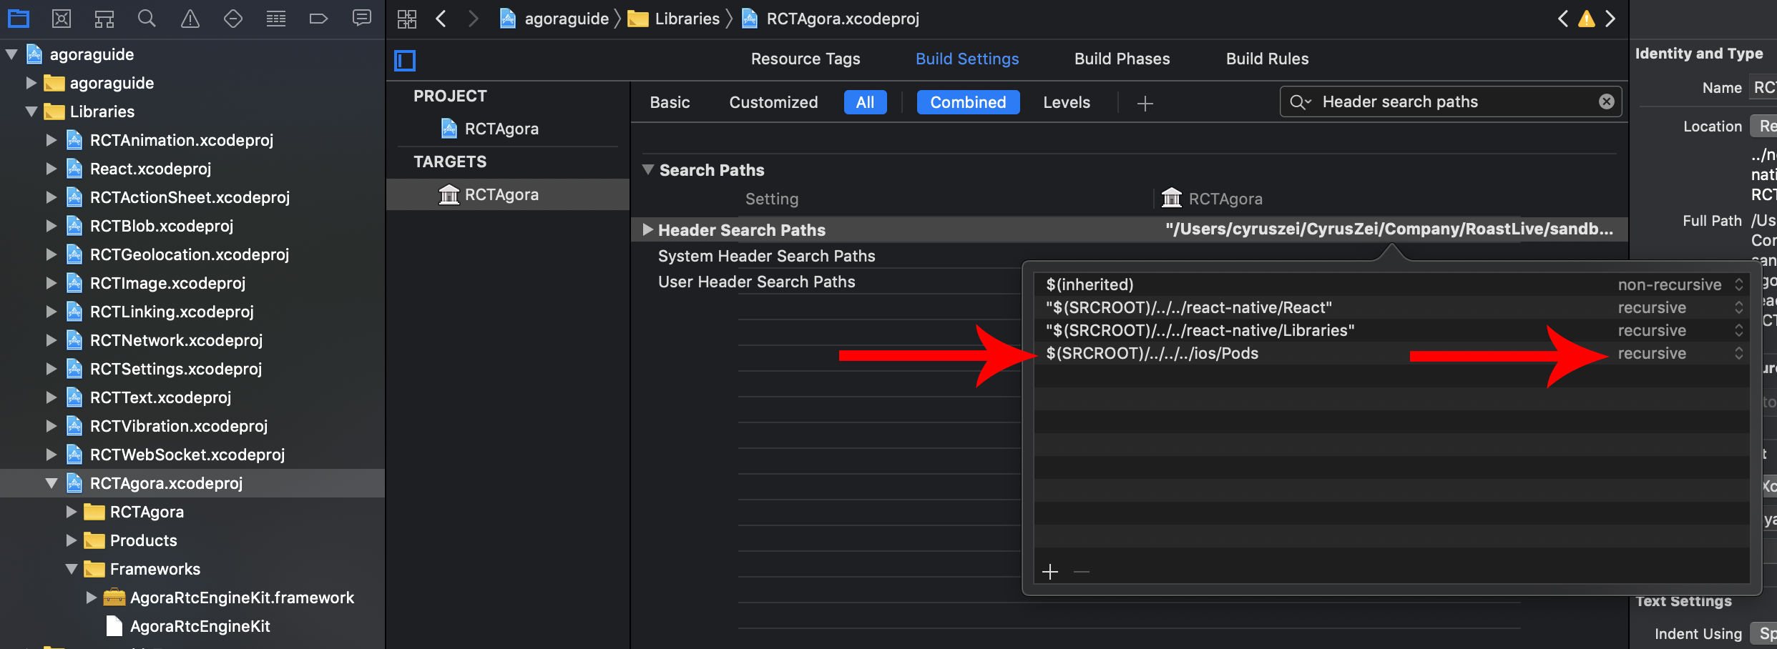Expand the Header Search Paths row
Screen dimensions: 1777x649
coord(647,229)
